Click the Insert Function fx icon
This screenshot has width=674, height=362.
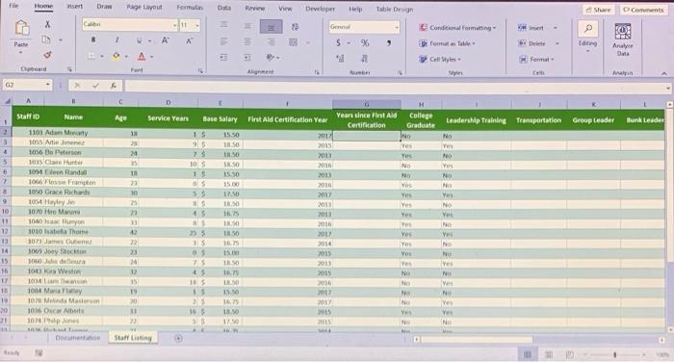(113, 86)
